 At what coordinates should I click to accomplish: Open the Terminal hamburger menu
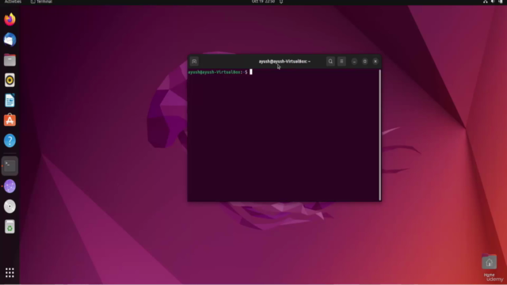[341, 62]
